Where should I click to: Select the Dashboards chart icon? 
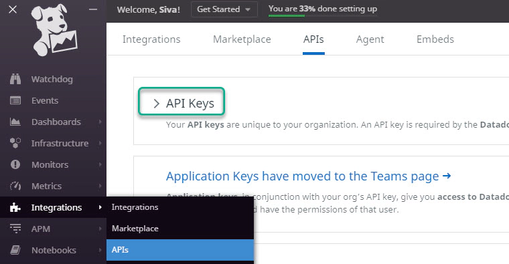point(15,122)
